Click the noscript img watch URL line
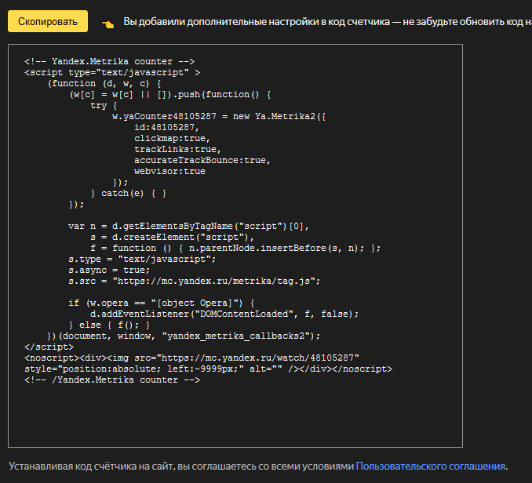 pyautogui.click(x=192, y=357)
